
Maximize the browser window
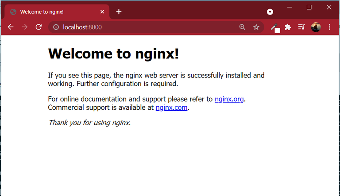click(x=309, y=8)
